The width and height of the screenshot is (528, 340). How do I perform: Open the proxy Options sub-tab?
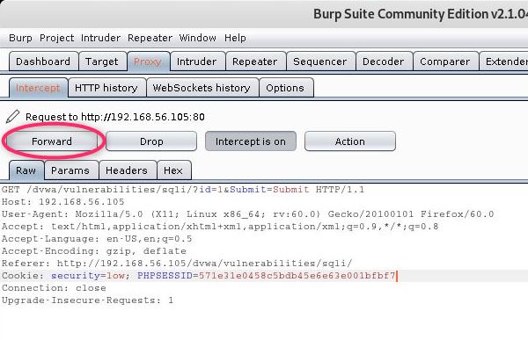click(x=285, y=88)
